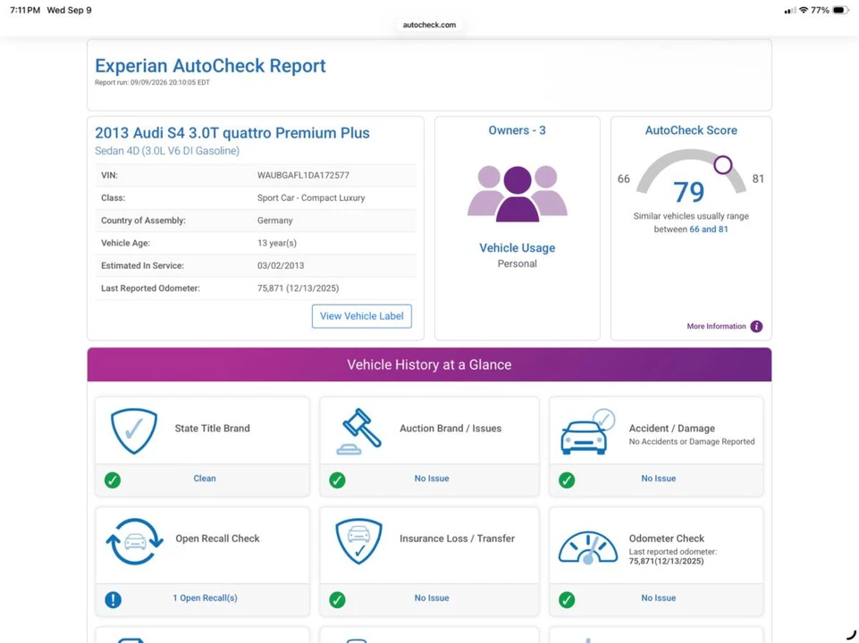The width and height of the screenshot is (859, 643).
Task: Click the score number 79
Action: coord(688,192)
